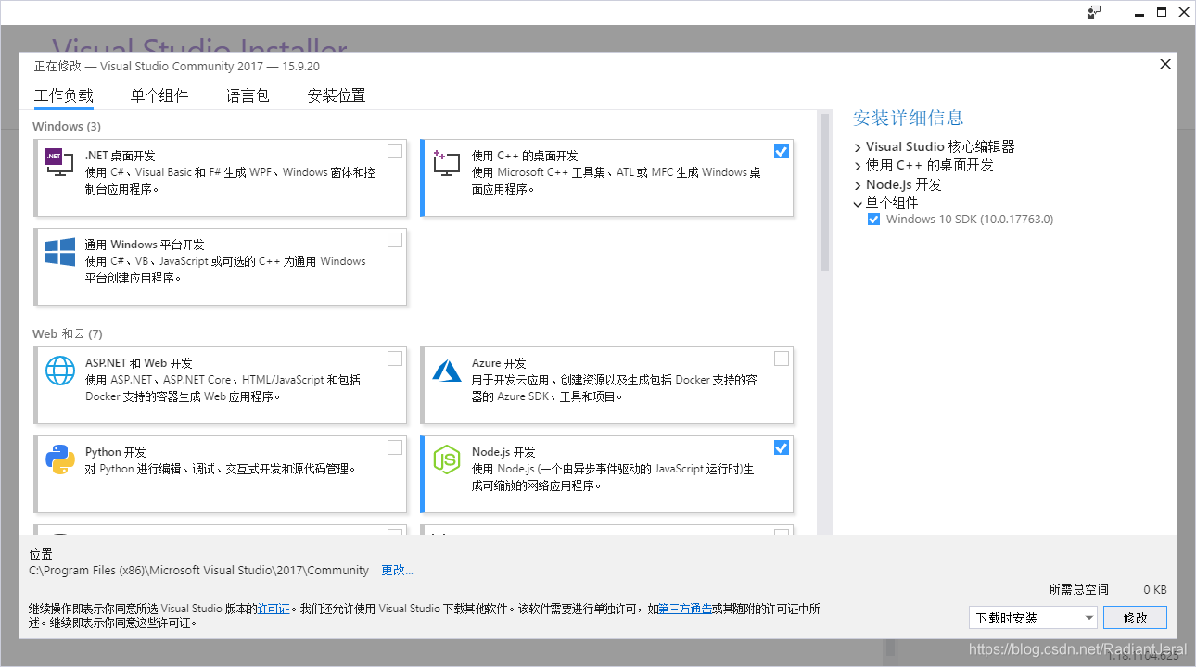
Task: Maximize the Visual Studio Installer window
Action: tap(1161, 12)
